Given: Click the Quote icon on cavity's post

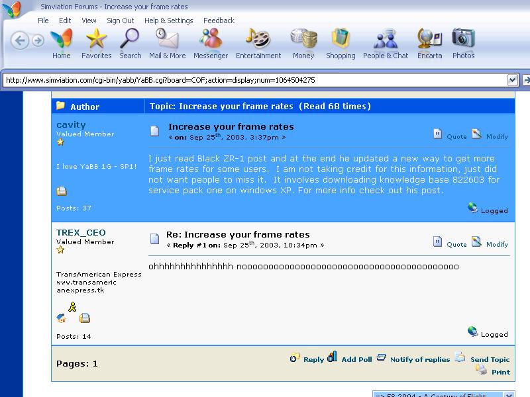Looking at the screenshot, I should point(437,134).
